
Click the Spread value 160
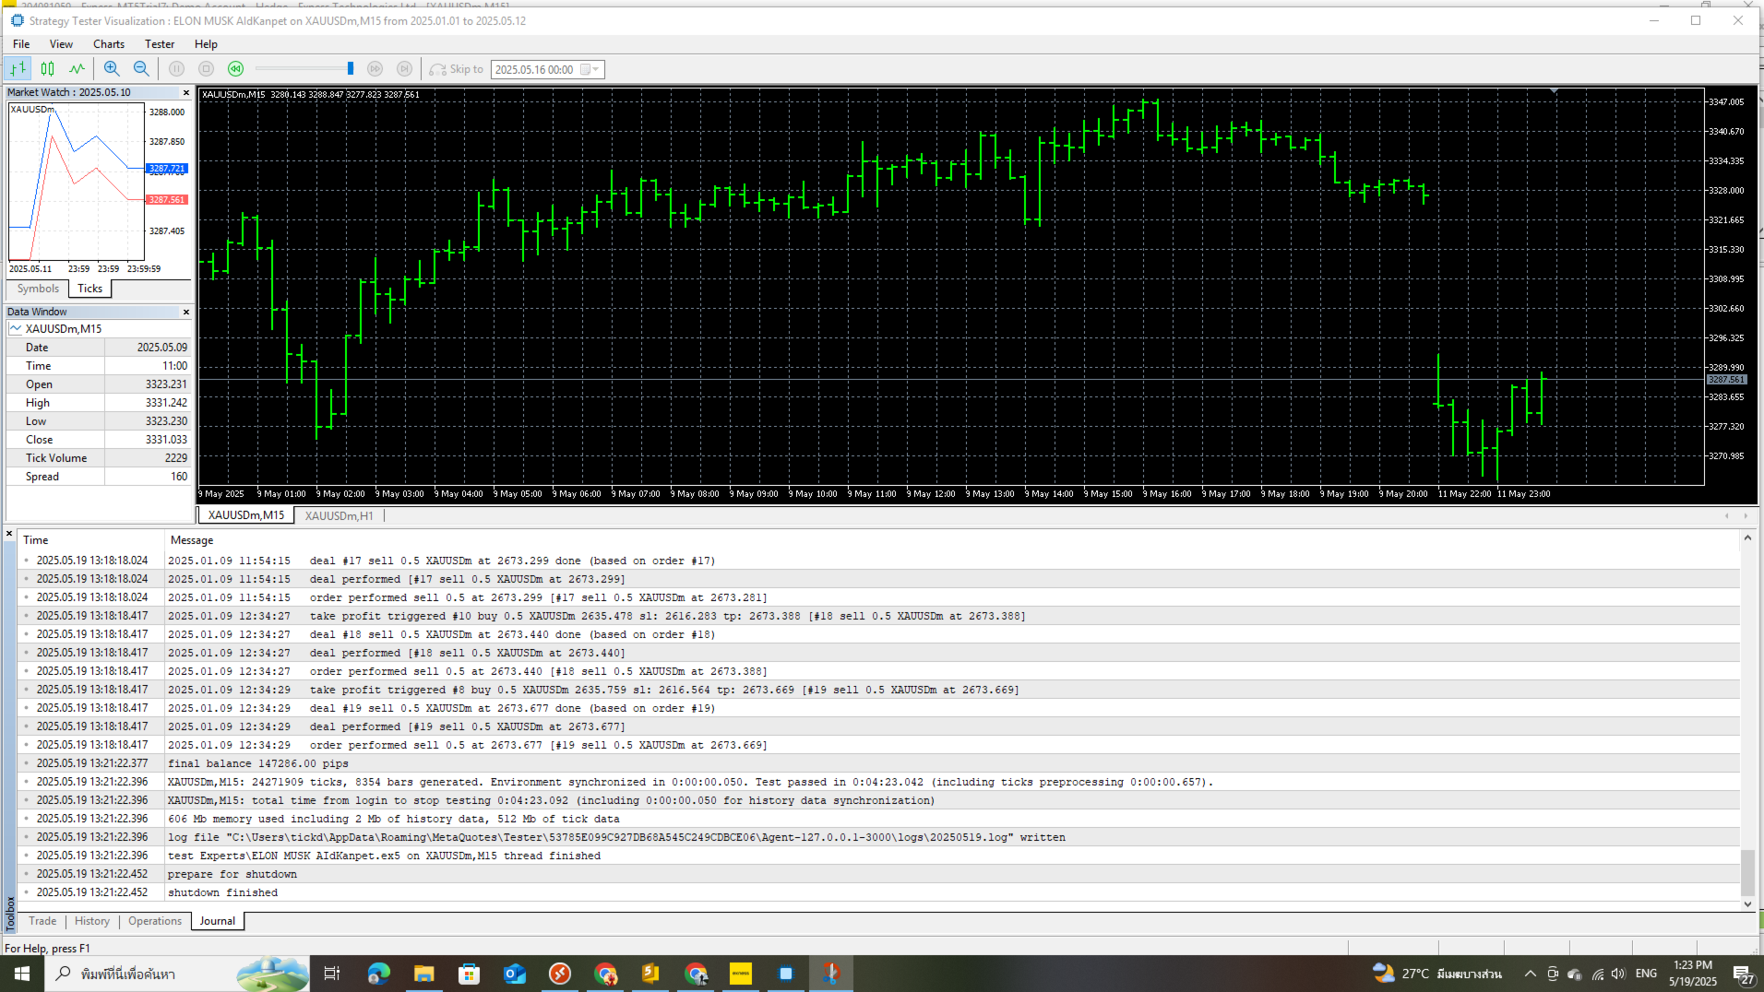[179, 477]
